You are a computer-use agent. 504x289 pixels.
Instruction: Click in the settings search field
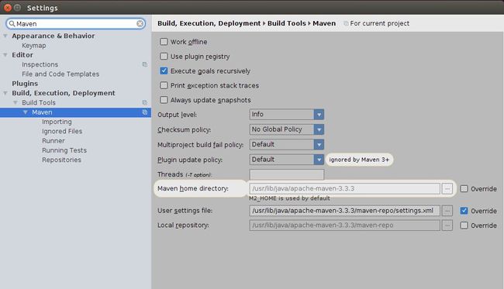76,24
